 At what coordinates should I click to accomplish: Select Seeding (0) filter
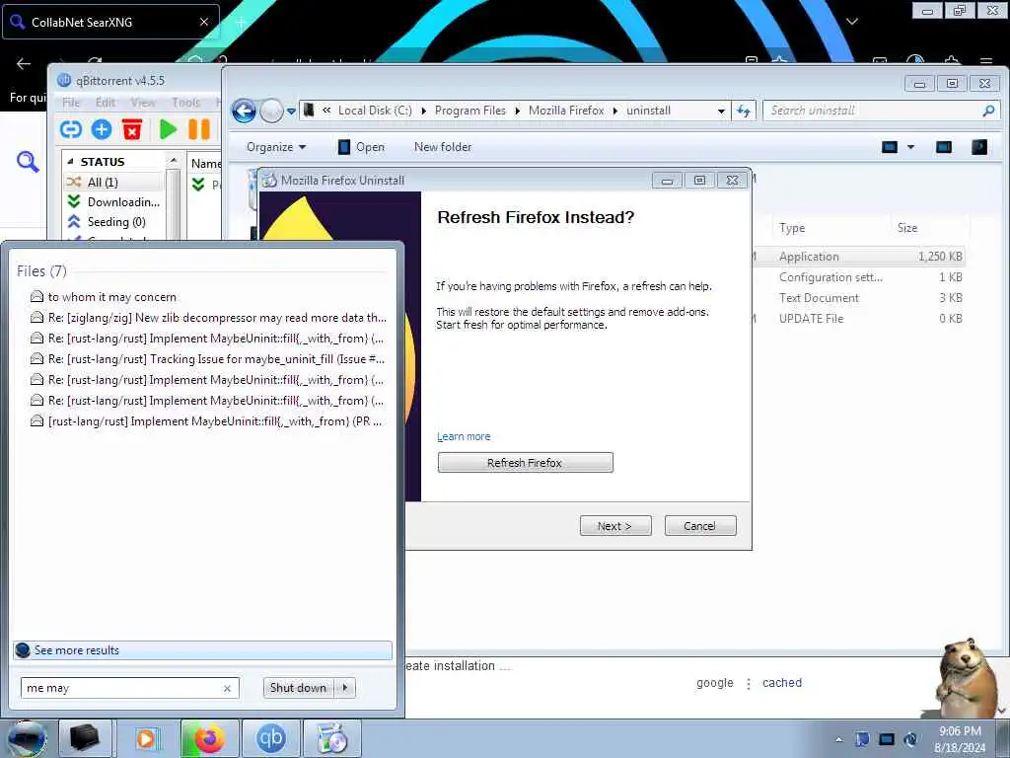[114, 222]
